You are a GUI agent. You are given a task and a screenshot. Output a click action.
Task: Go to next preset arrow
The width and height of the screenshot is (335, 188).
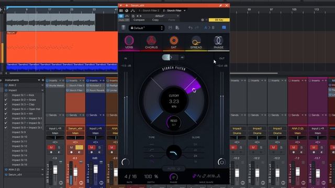(x=141, y=16)
